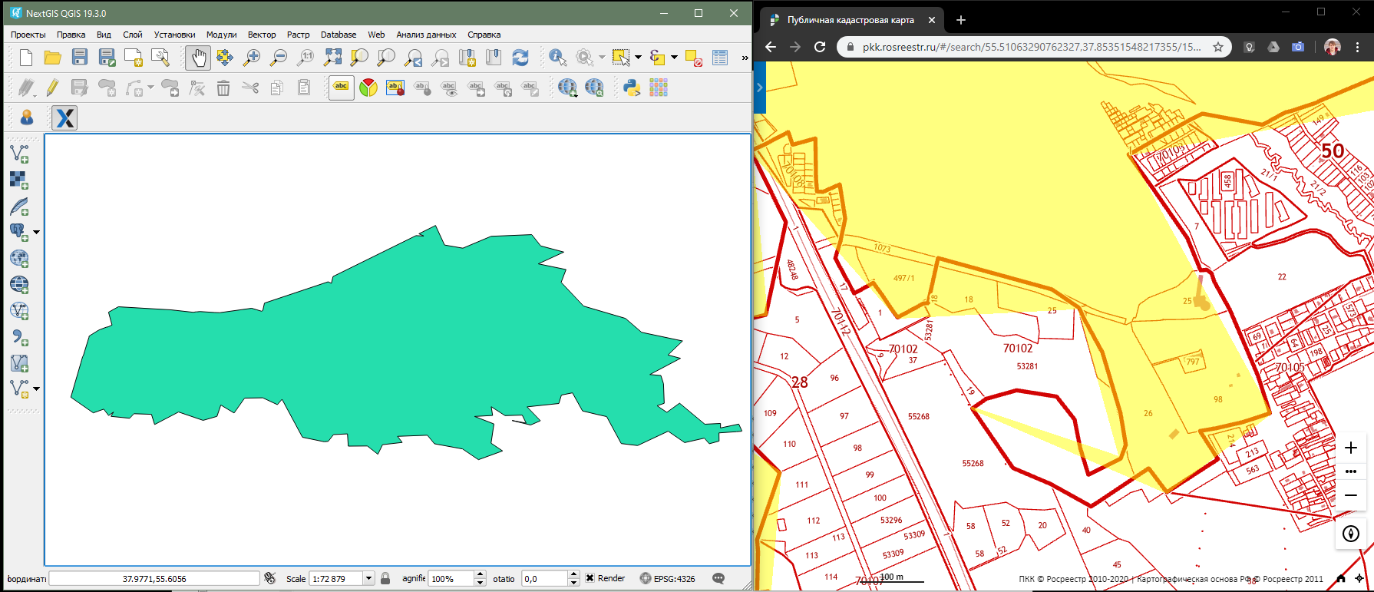The height and width of the screenshot is (592, 1374).
Task: Click the coordinates input field
Action: click(154, 578)
